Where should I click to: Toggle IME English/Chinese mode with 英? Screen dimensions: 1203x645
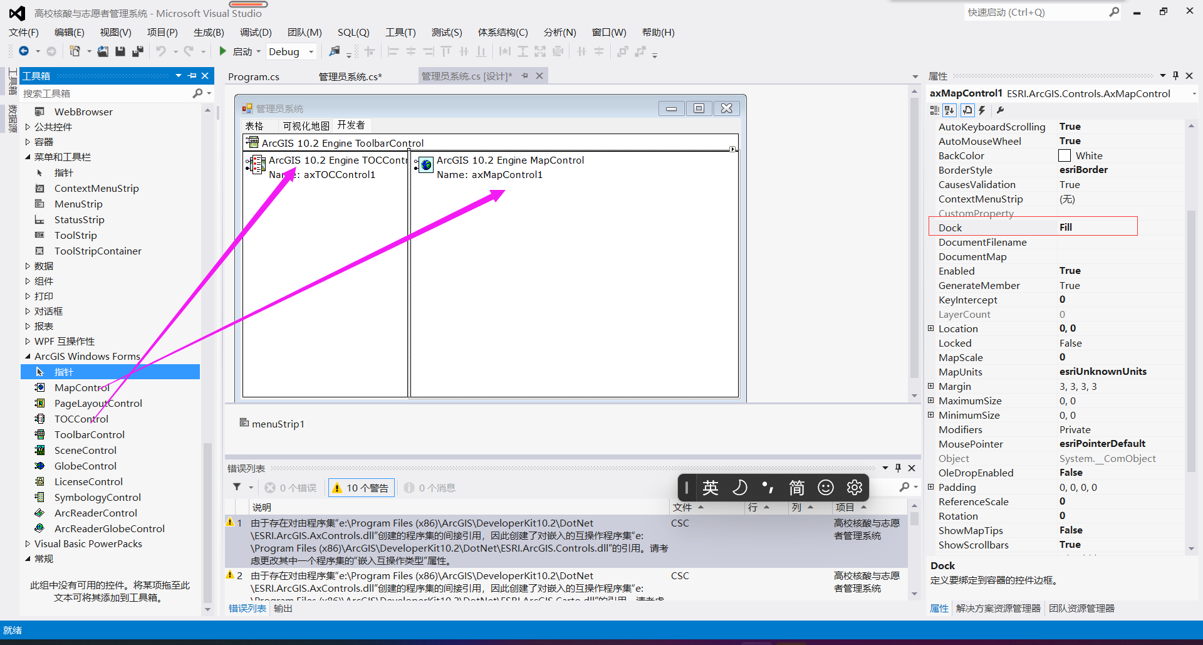click(711, 488)
